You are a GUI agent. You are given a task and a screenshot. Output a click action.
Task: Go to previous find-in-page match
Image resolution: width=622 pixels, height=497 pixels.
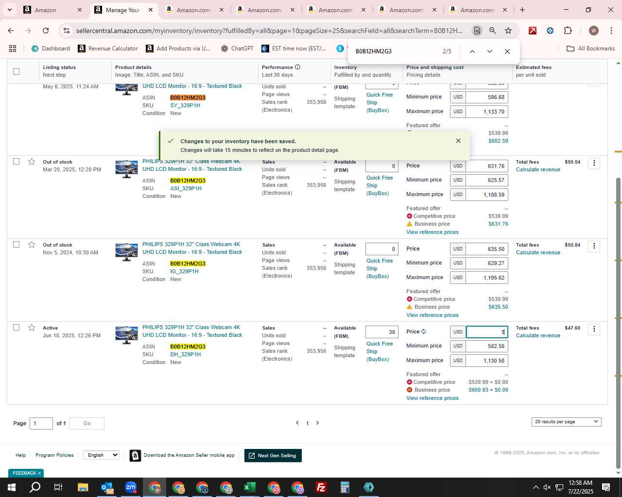tap(472, 51)
